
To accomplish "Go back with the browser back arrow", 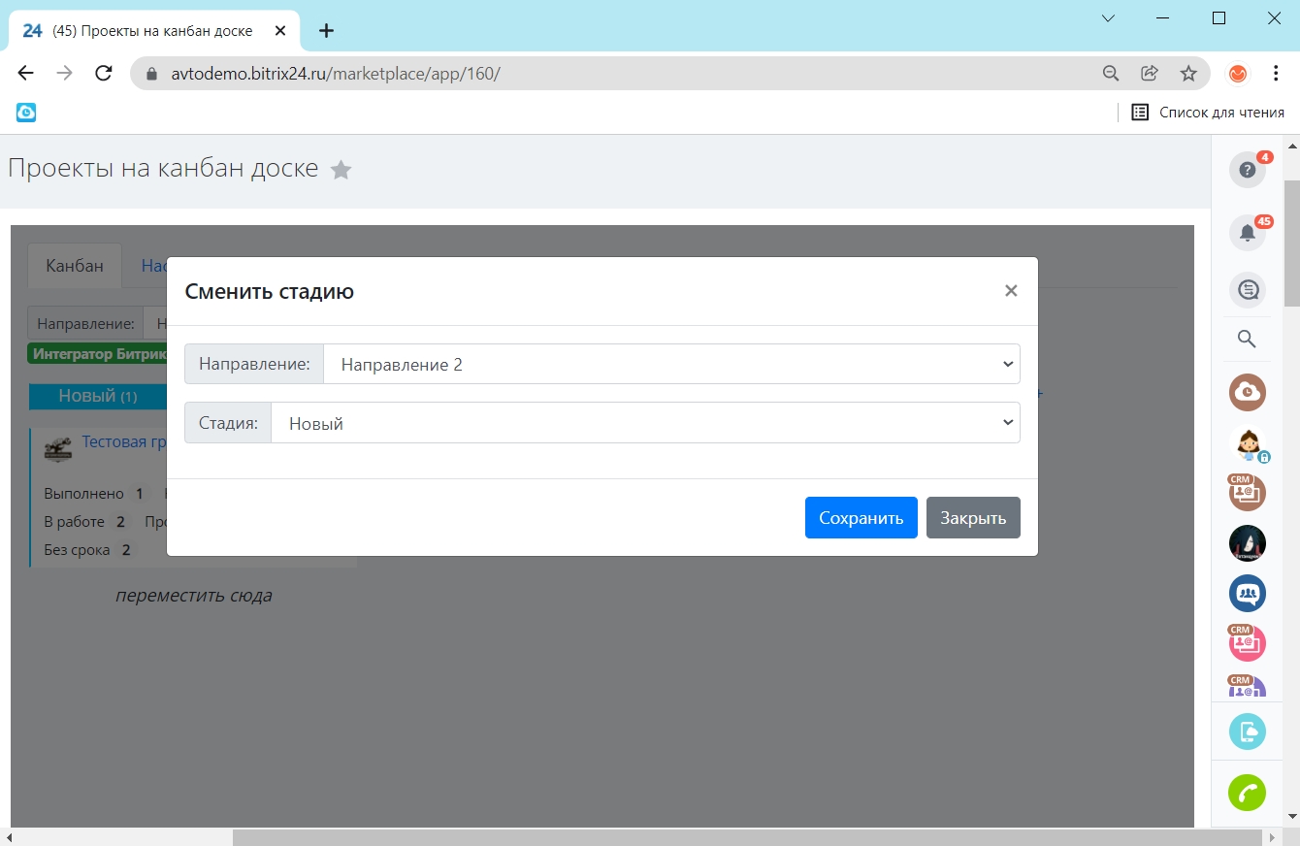I will point(26,73).
